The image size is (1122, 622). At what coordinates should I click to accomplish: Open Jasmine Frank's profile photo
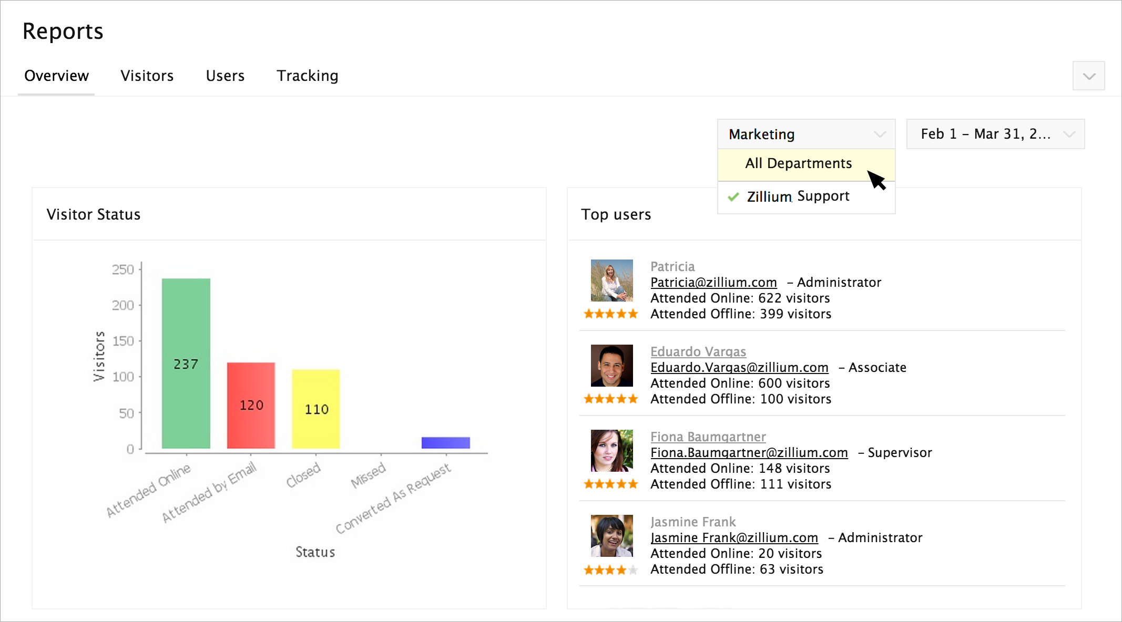611,536
